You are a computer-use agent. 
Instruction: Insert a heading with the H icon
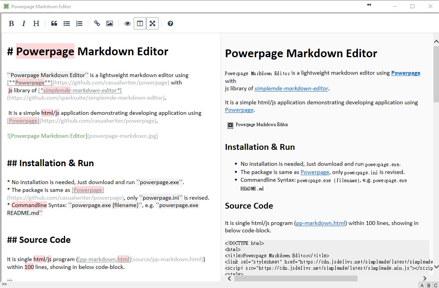36,23
